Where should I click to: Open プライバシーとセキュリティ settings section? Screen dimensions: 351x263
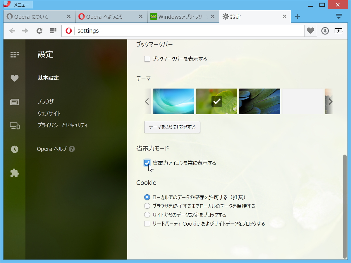(x=62, y=125)
